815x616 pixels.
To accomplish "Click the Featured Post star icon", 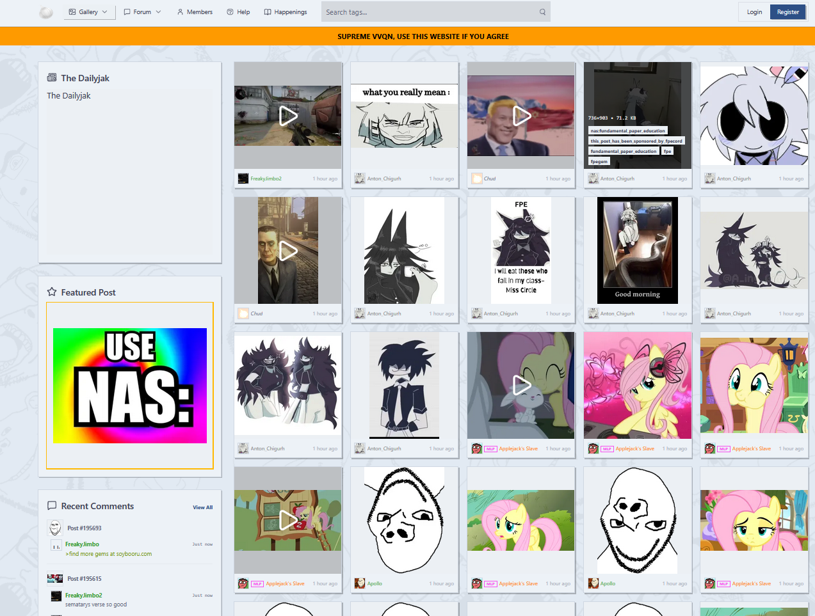I will tap(52, 292).
